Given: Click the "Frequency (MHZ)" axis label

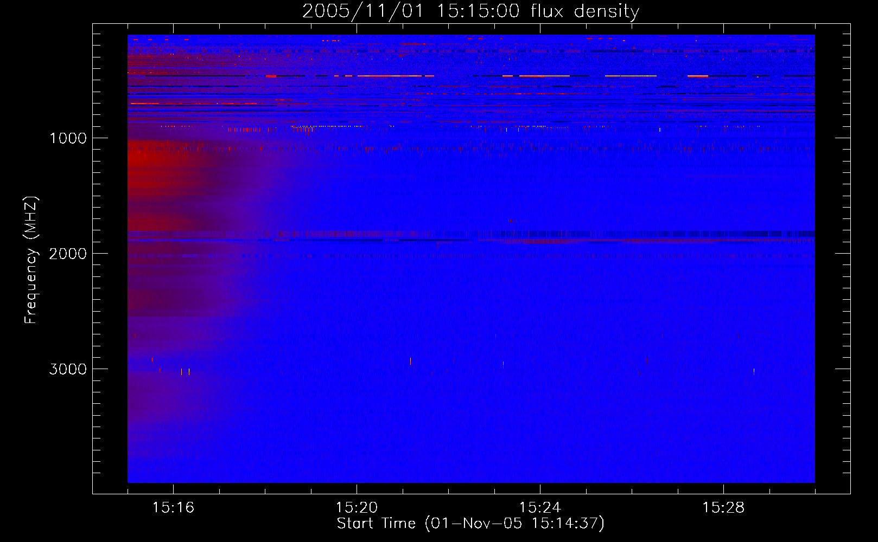Looking at the screenshot, I should pyautogui.click(x=31, y=260).
